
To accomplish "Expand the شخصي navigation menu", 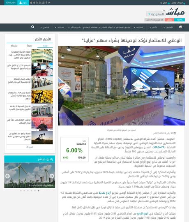I will pos(45,27).
